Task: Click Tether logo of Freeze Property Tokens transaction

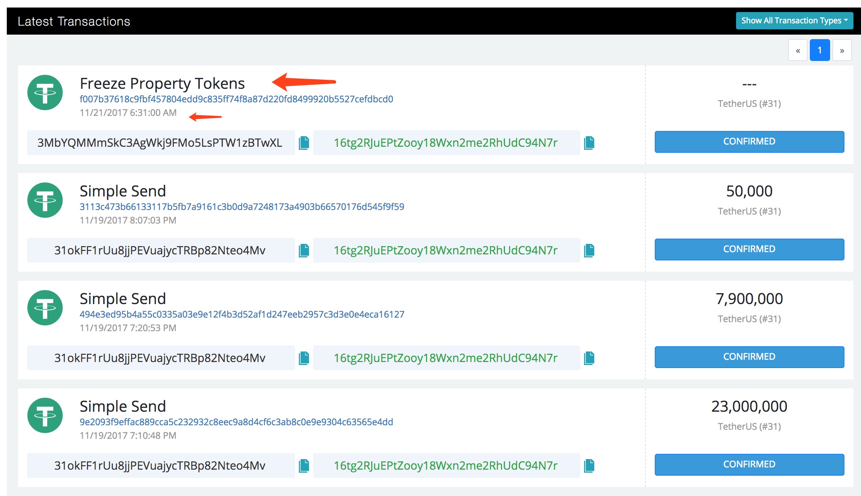Action: pyautogui.click(x=45, y=93)
